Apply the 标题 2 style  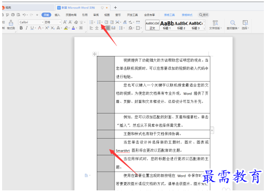coord(181,25)
